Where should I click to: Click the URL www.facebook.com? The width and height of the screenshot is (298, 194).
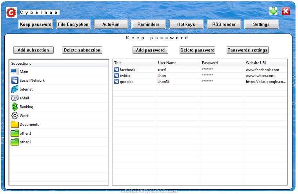click(262, 70)
